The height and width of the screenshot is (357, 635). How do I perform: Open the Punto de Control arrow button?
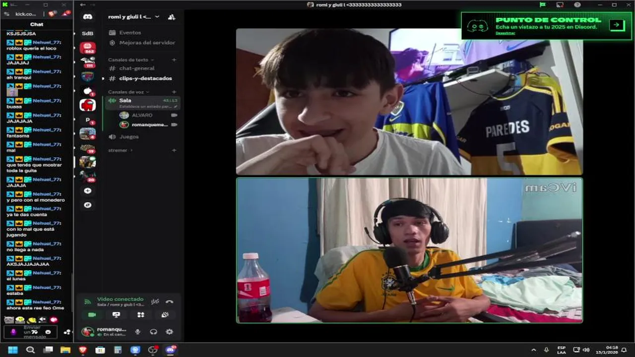pos(617,25)
